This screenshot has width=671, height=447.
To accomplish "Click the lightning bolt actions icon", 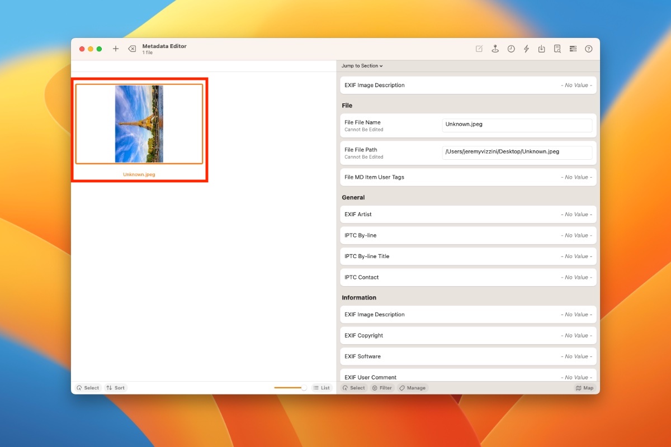I will 526,49.
